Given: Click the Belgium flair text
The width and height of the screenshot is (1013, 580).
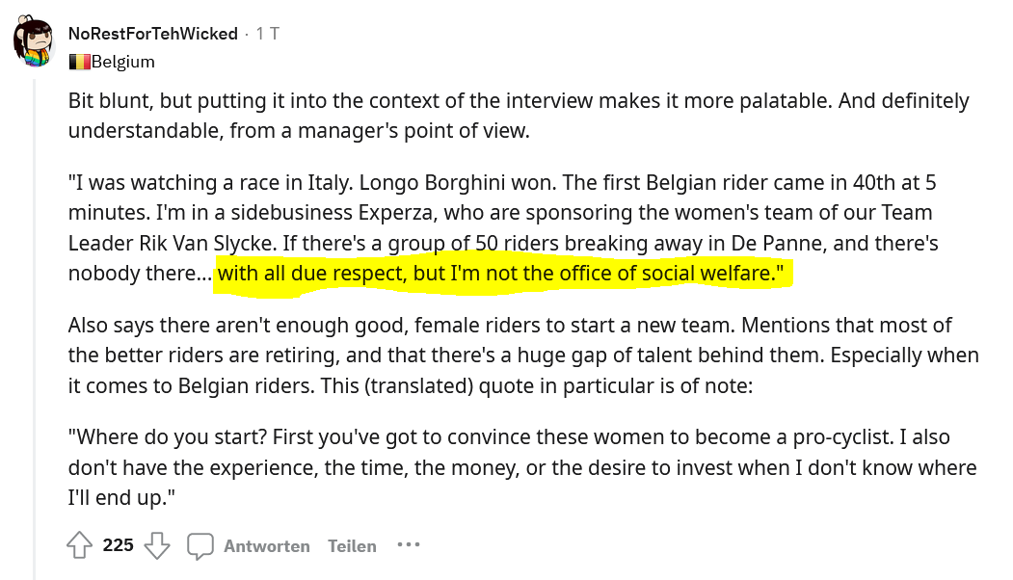Looking at the screenshot, I should pyautogui.click(x=123, y=62).
